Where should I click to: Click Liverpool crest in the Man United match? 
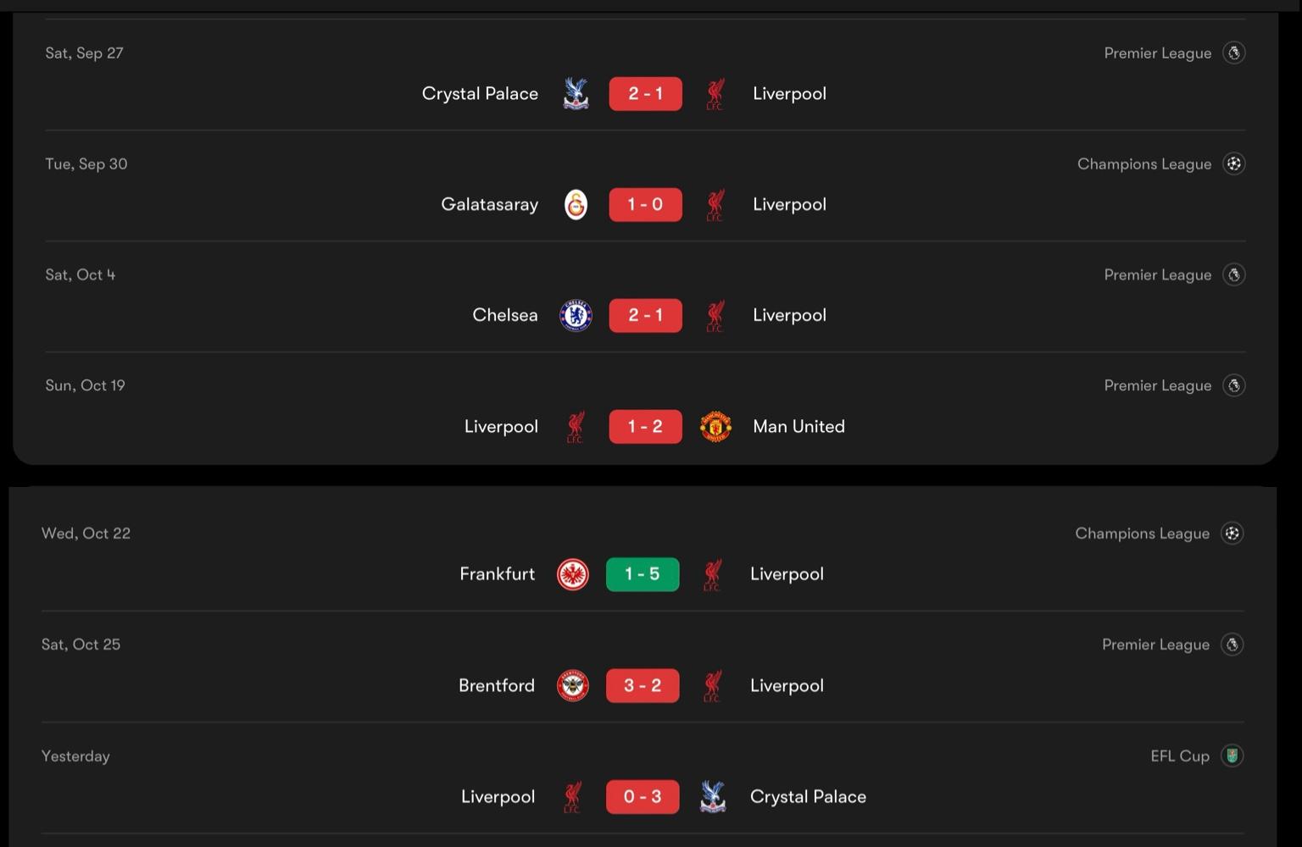point(576,426)
